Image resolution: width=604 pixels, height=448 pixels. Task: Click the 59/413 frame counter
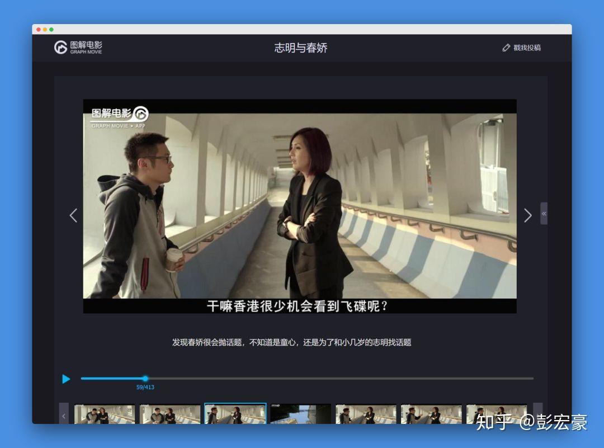pyautogui.click(x=145, y=387)
